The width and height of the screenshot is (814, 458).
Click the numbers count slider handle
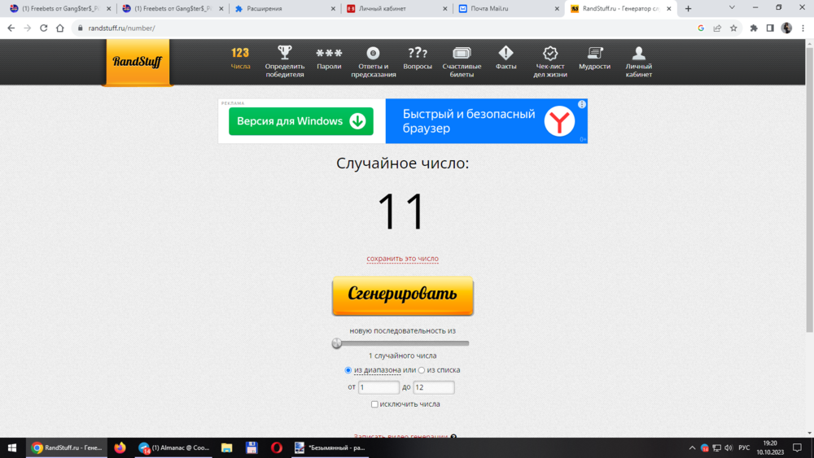tap(337, 342)
